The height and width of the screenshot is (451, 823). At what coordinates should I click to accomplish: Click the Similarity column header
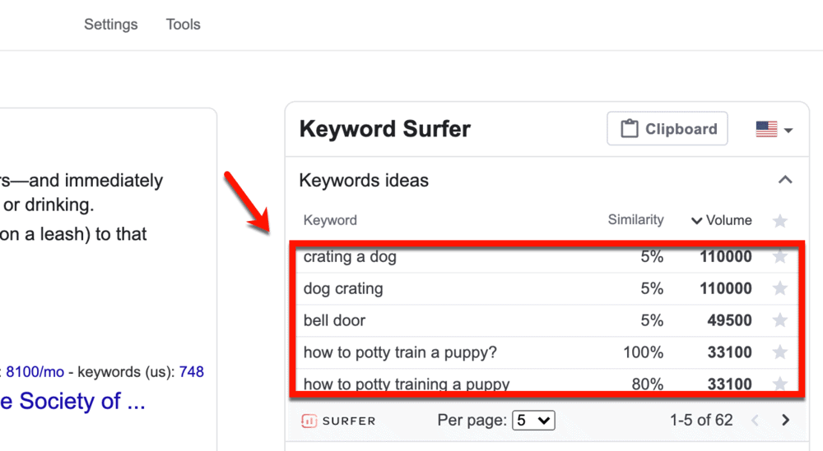coord(635,219)
